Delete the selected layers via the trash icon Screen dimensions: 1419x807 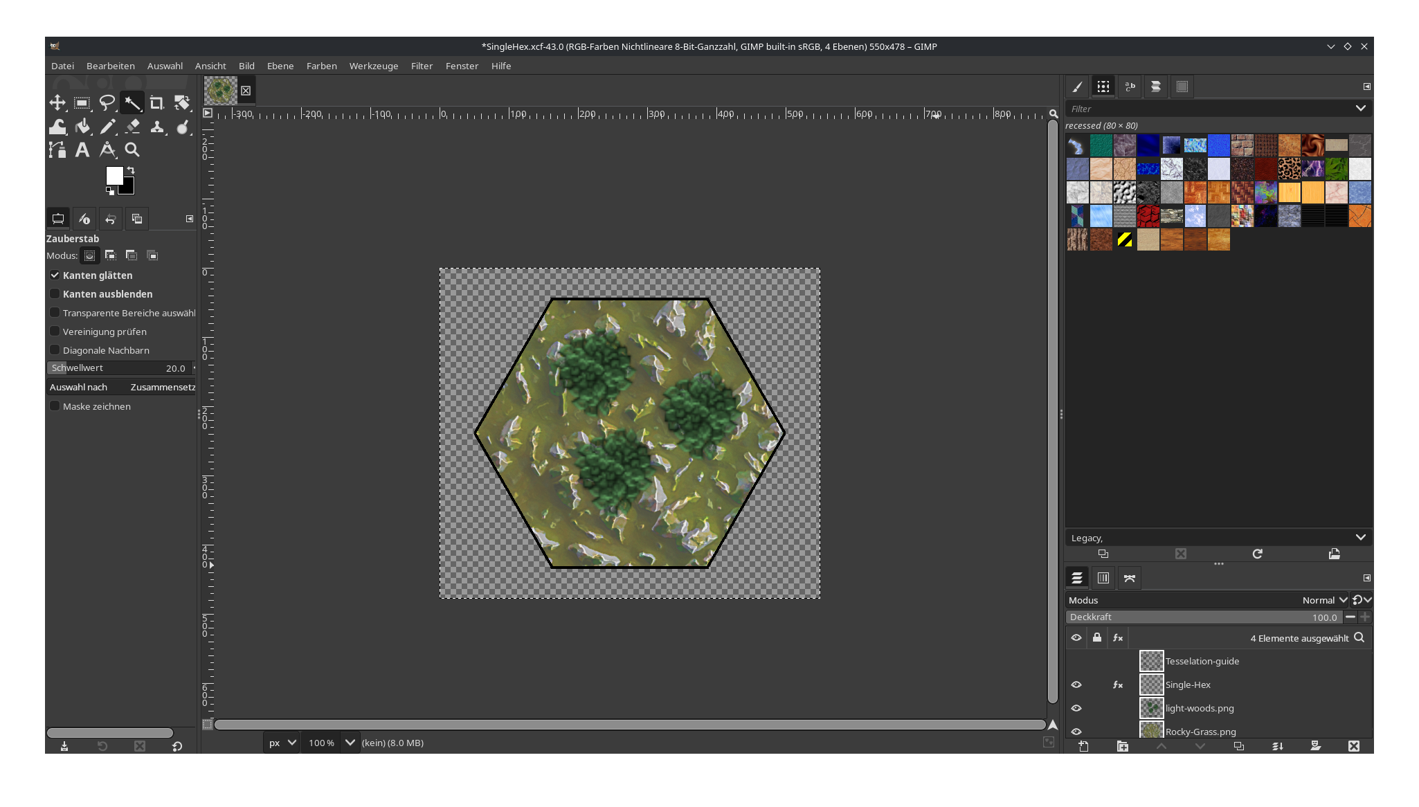pyautogui.click(x=1354, y=746)
